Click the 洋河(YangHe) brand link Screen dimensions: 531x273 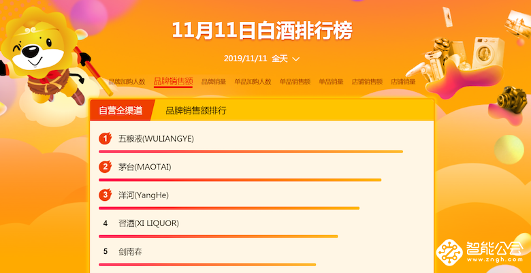tap(143, 195)
